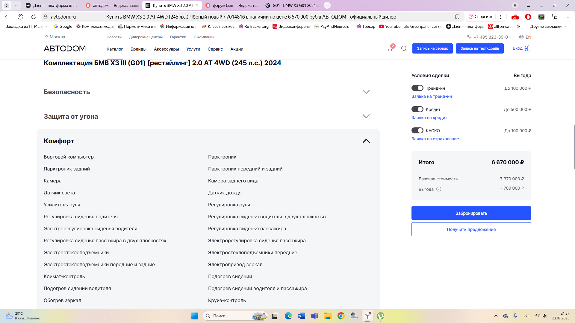This screenshot has height=323, width=575.
Task: Open a new browser tab with plus icon
Action: 327,5
